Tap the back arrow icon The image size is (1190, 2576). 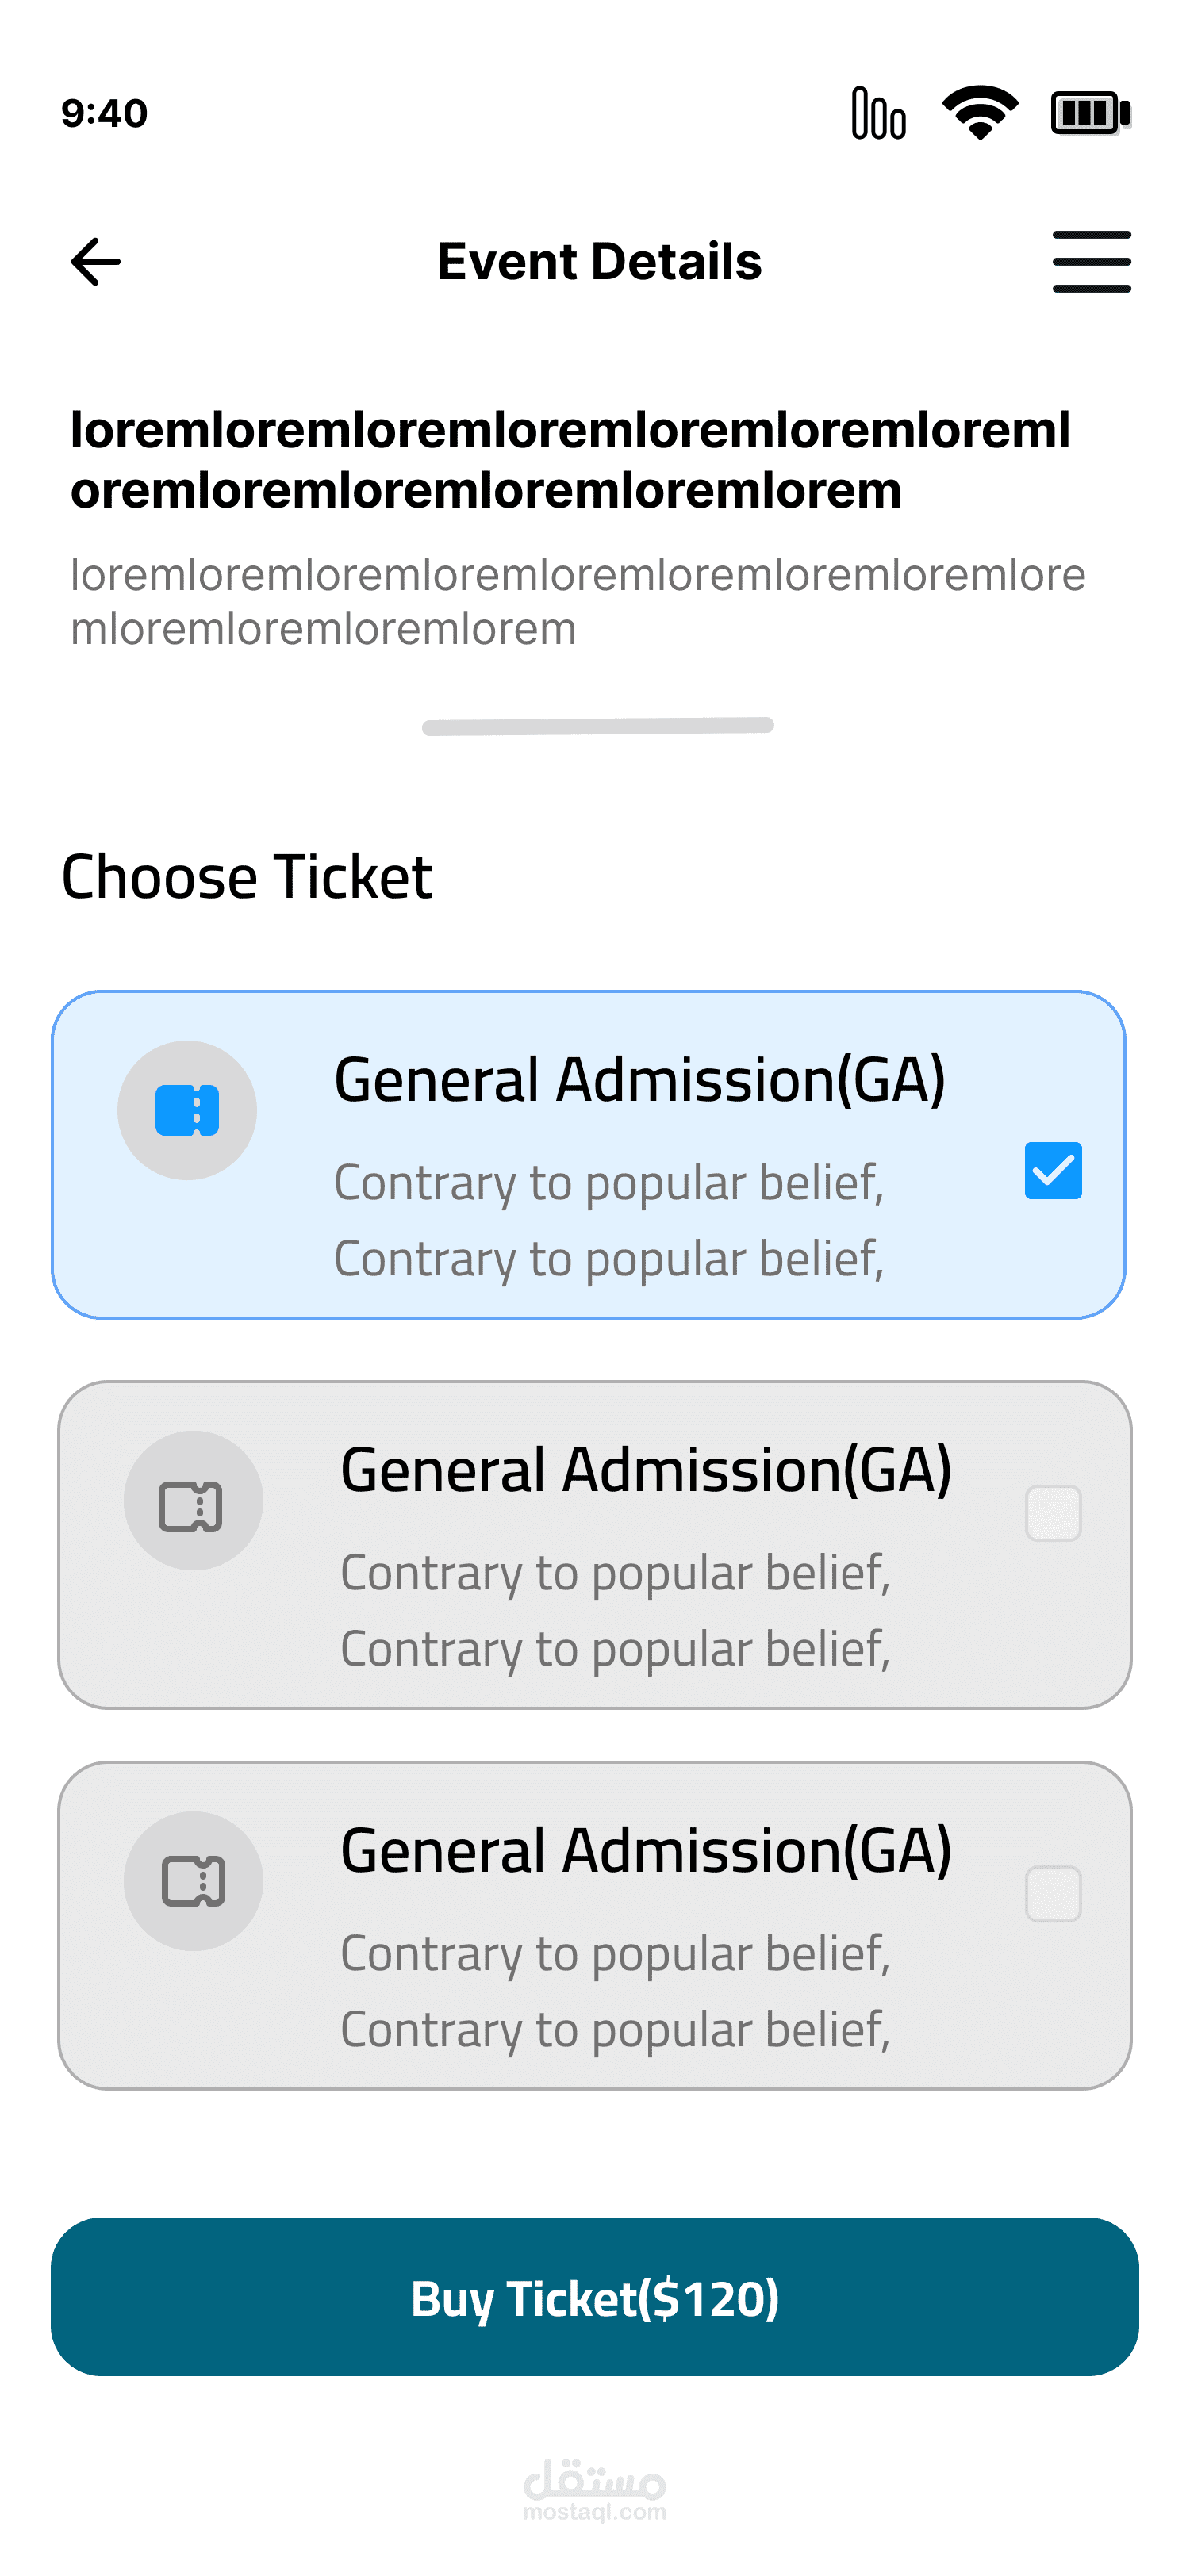pos(96,262)
